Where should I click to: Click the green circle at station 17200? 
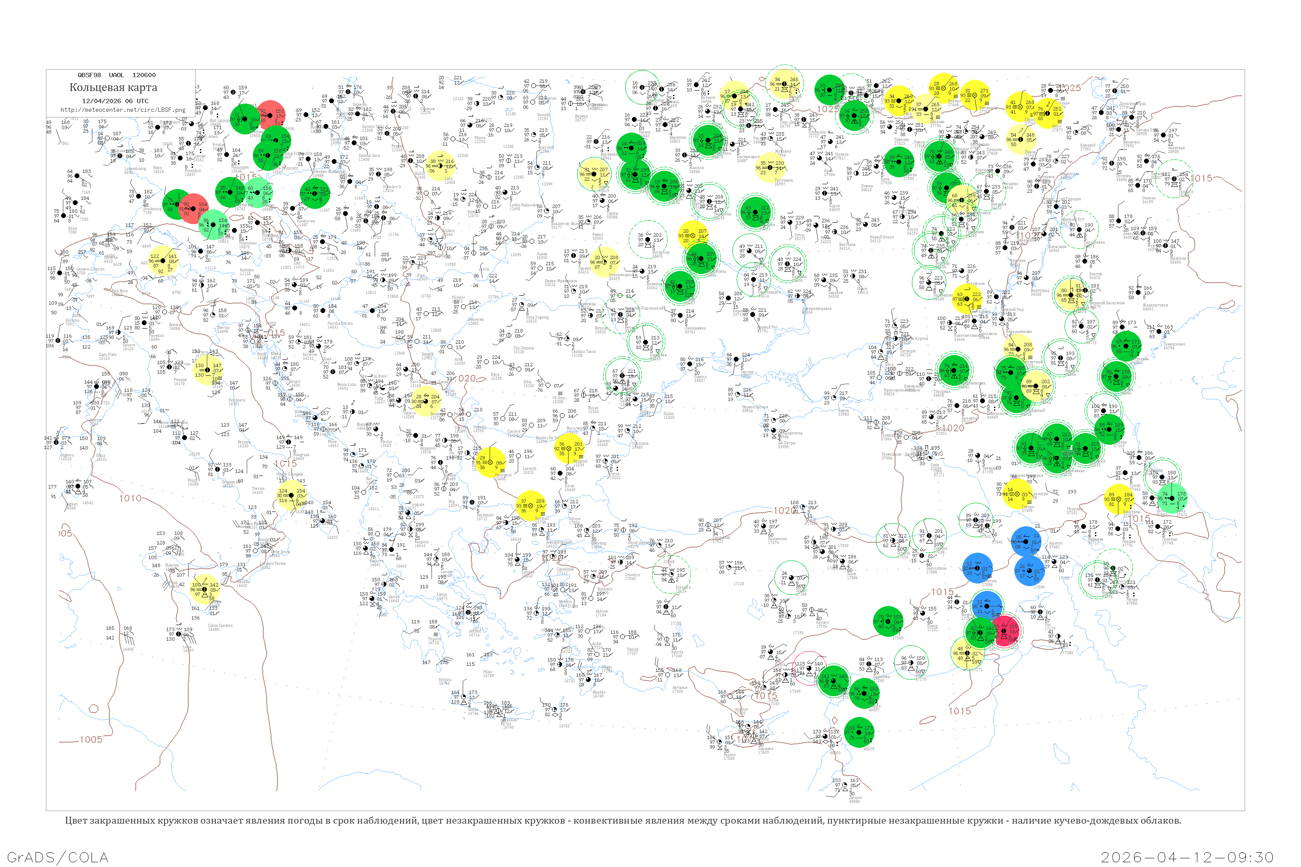[888, 622]
